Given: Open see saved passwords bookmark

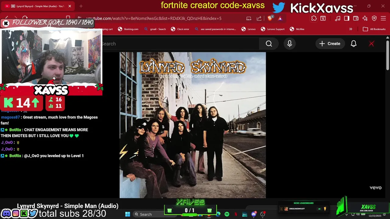Looking at the screenshot, I should pos(215,29).
